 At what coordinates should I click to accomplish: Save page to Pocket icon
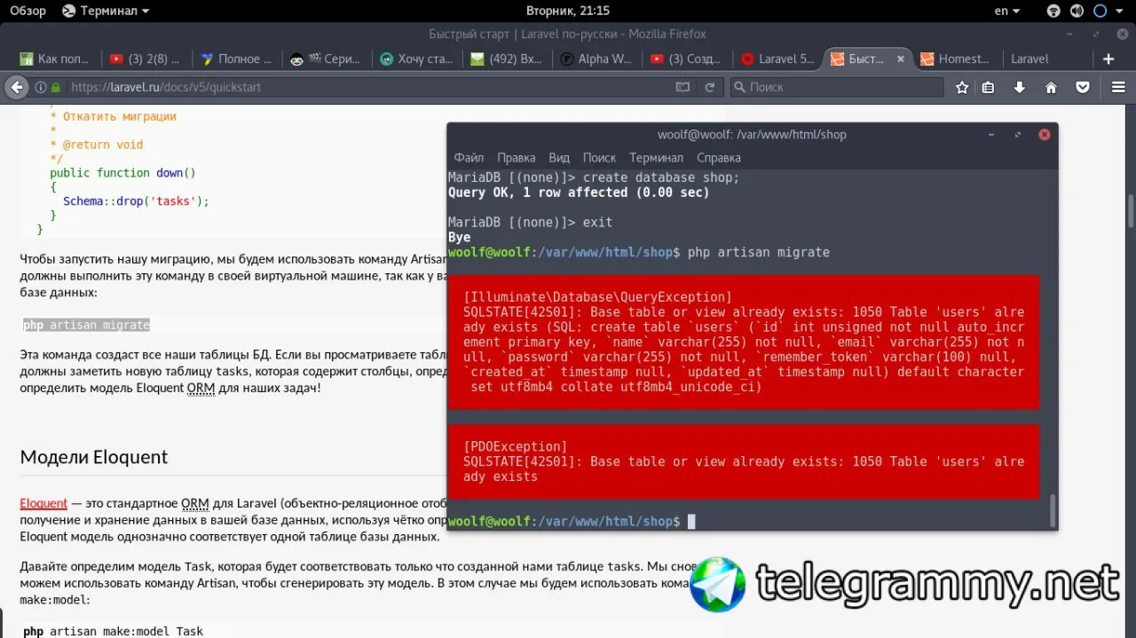click(1083, 87)
